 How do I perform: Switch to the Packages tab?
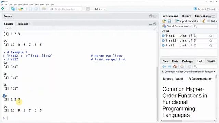(188, 61)
